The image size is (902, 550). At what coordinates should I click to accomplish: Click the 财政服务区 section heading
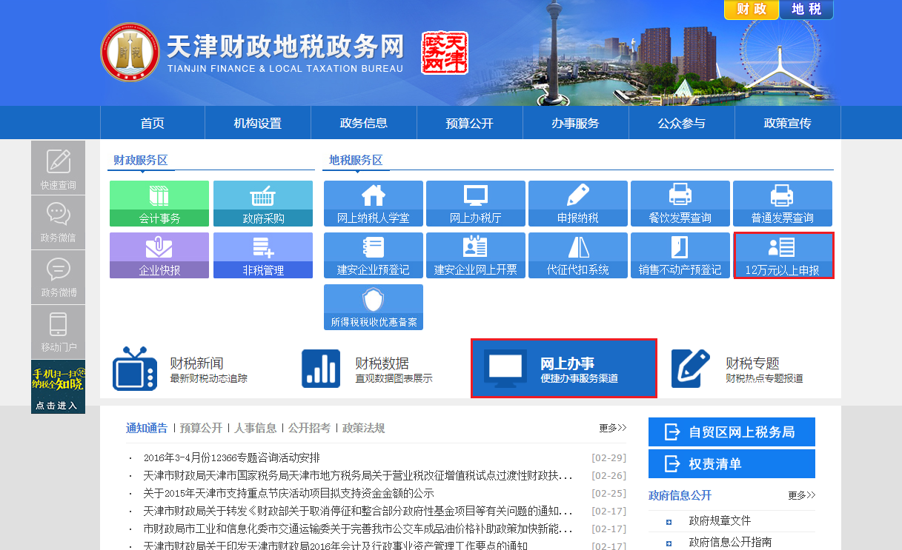141,160
